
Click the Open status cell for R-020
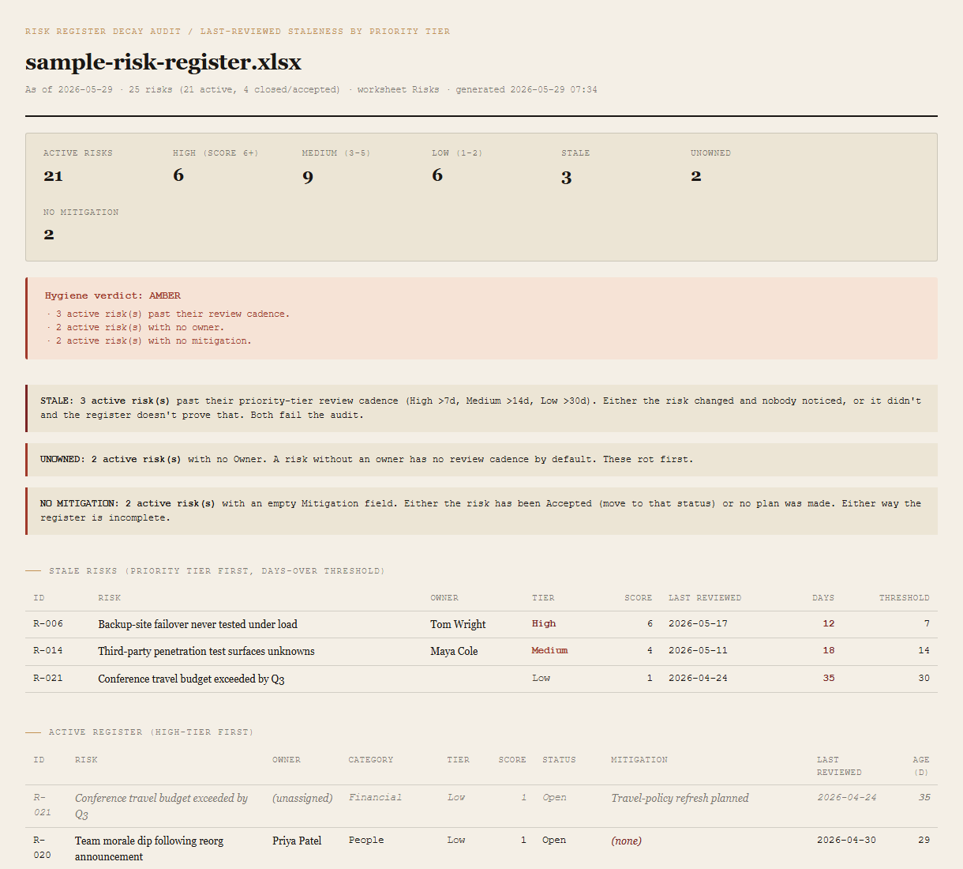pyautogui.click(x=554, y=840)
